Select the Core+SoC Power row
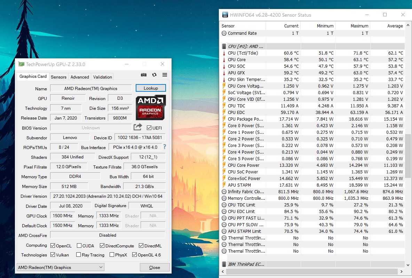This screenshot has width=412, height=278. click(312, 179)
